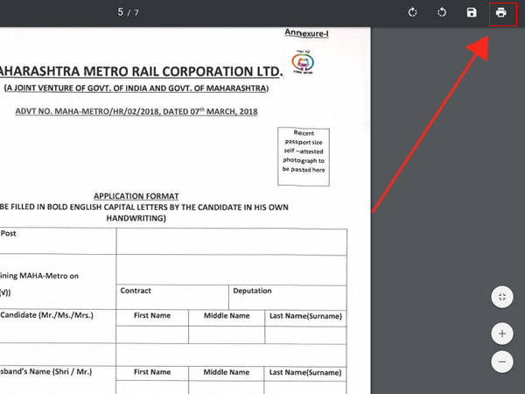Click the passport photograph placeholder box
525x394 pixels.
[x=304, y=157]
